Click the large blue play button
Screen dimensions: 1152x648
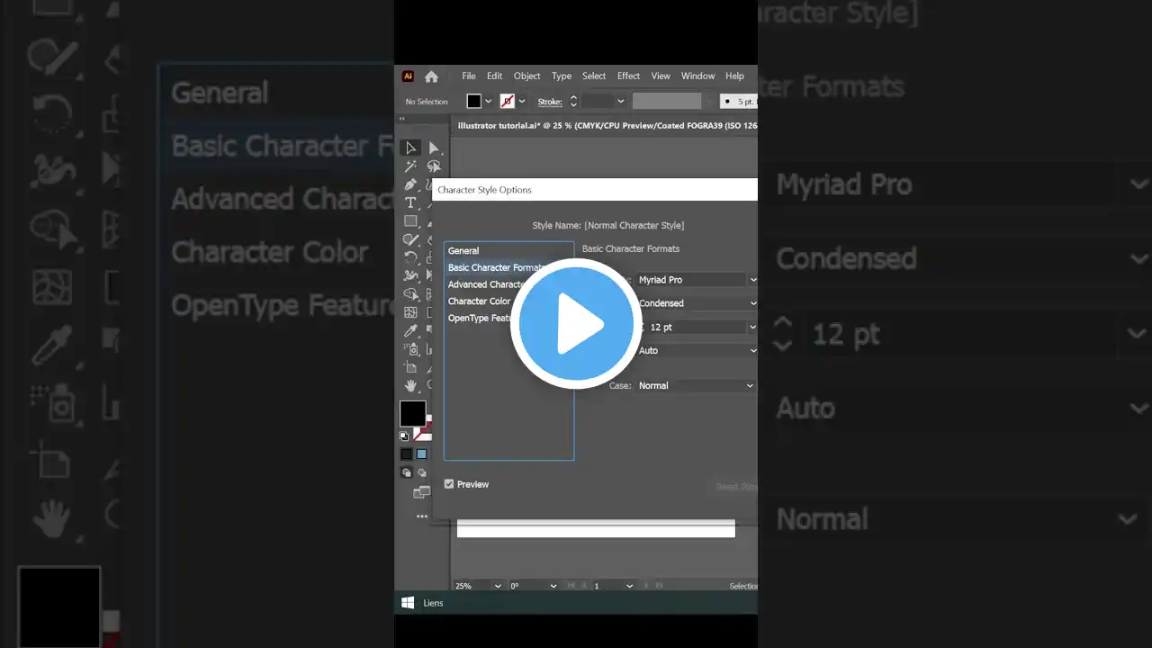(x=575, y=324)
